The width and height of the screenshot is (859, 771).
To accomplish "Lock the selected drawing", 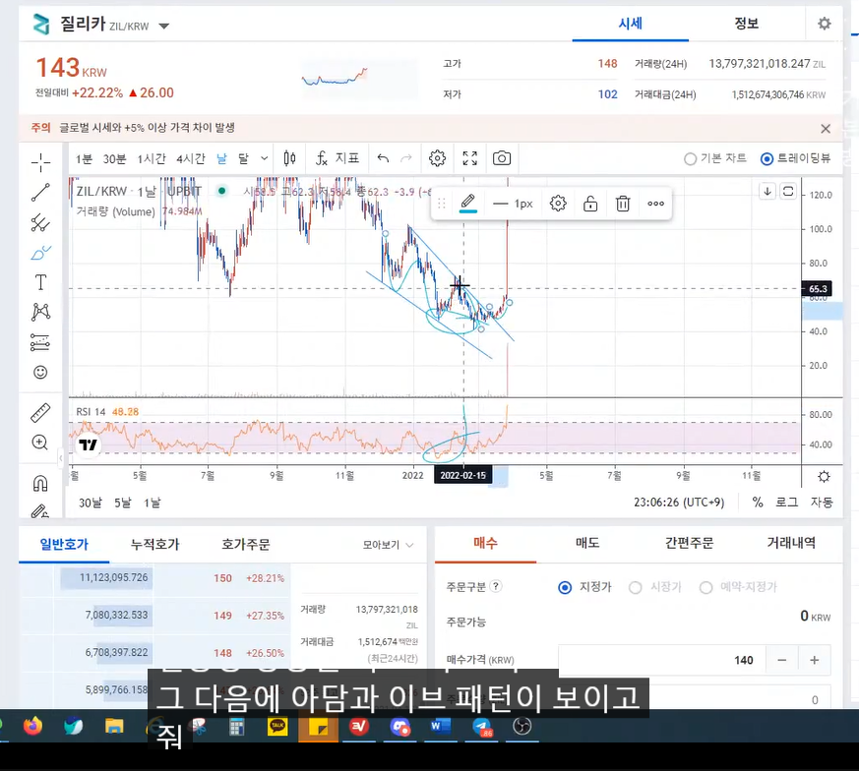I will pos(590,204).
